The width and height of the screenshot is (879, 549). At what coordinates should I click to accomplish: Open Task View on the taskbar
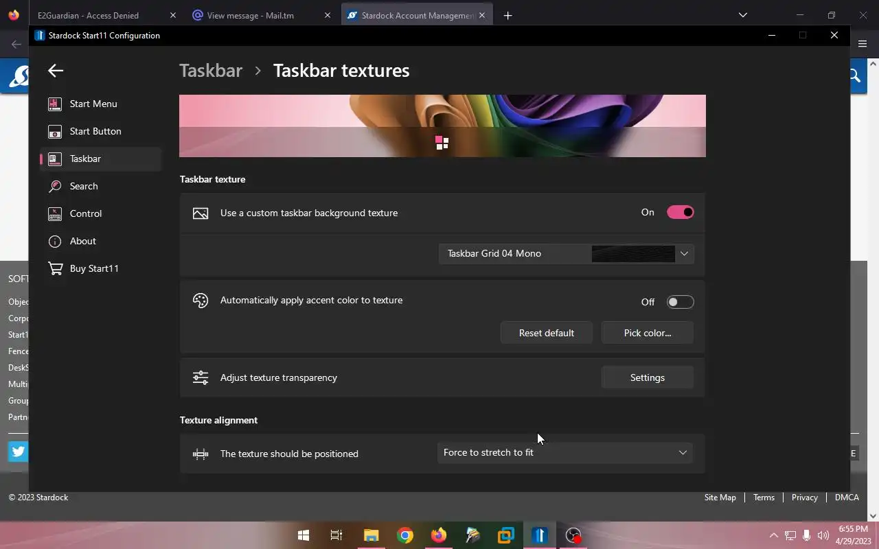point(336,535)
